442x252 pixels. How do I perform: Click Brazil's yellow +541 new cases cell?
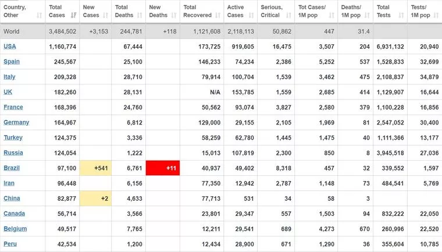pyautogui.click(x=96, y=168)
